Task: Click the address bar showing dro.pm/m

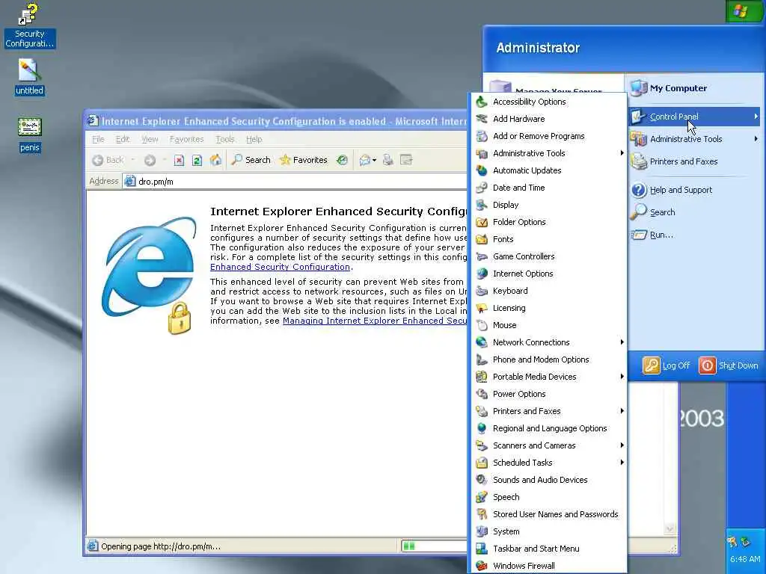Action: (x=295, y=182)
